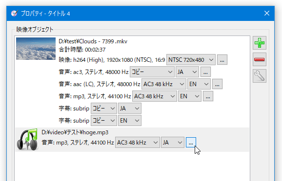
Task: Click the DVD app icon in title bar
Action: [14, 13]
